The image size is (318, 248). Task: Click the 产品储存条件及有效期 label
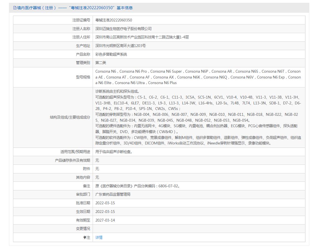tap(72, 160)
